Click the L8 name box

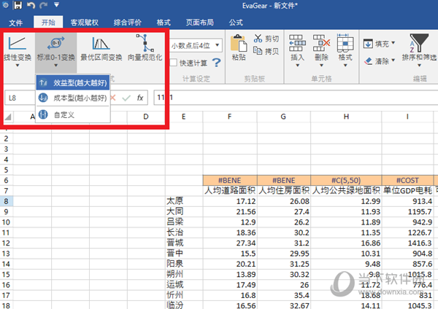pyautogui.click(x=20, y=98)
